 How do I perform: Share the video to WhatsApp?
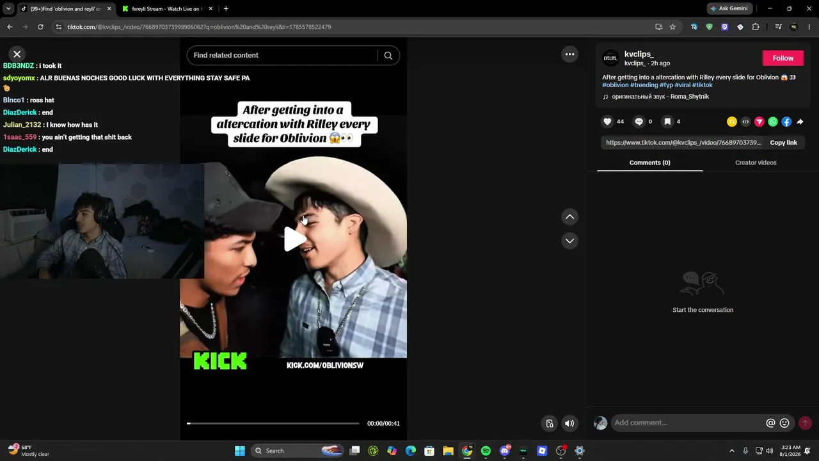pyautogui.click(x=773, y=122)
